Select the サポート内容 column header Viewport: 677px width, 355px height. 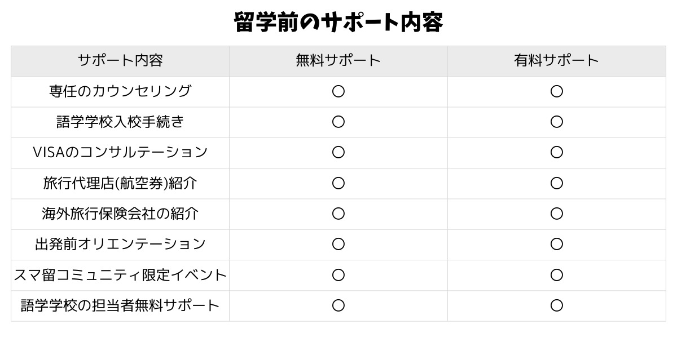coord(120,61)
